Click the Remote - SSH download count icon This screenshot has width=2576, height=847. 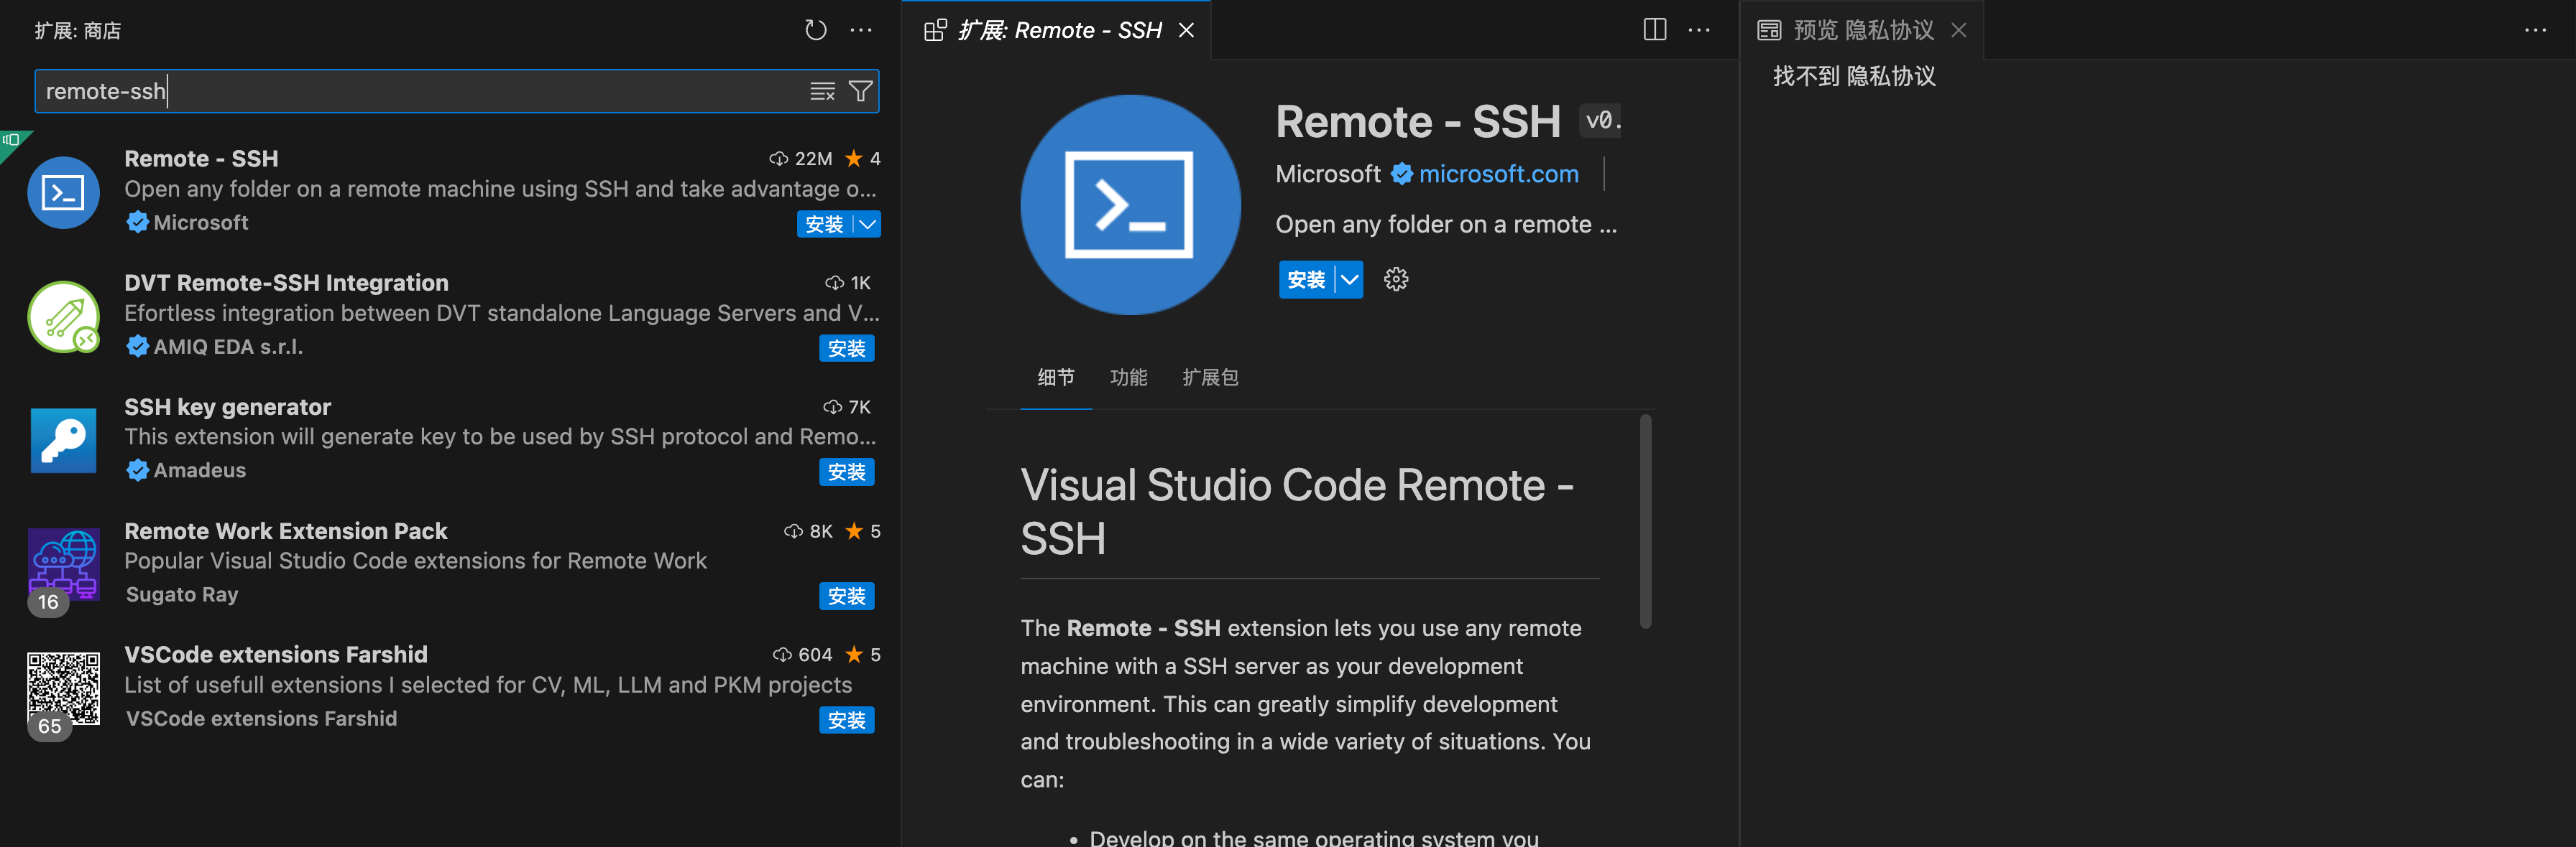[x=778, y=159]
